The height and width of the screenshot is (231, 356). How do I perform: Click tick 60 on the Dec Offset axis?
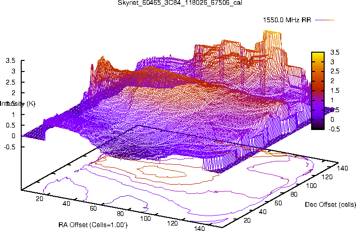coord(278,203)
